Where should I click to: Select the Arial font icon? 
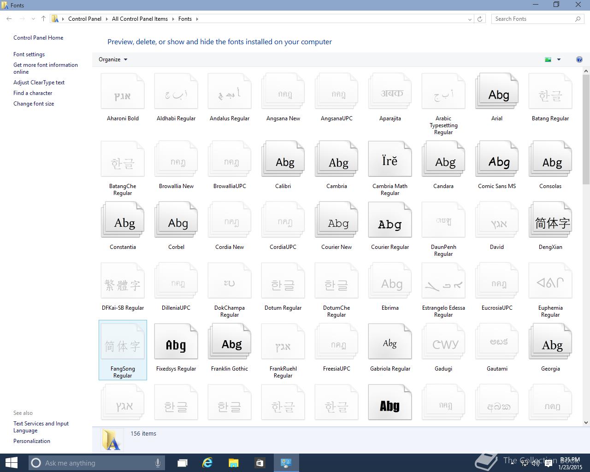click(x=497, y=91)
